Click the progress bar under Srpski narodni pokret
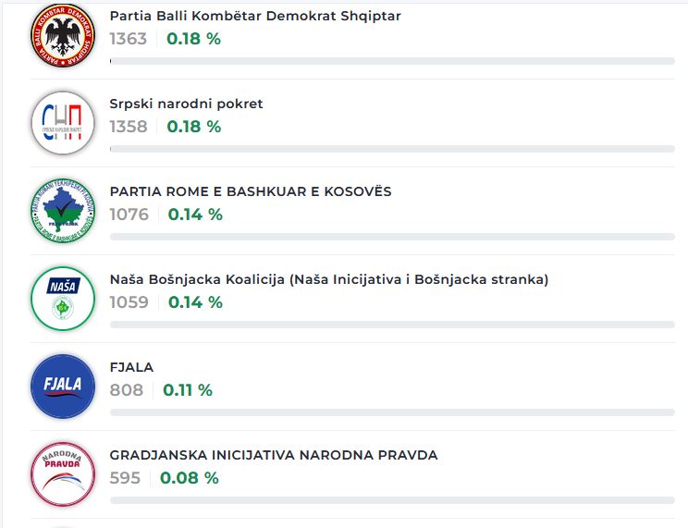Screen dimensions: 688x528 [392, 149]
